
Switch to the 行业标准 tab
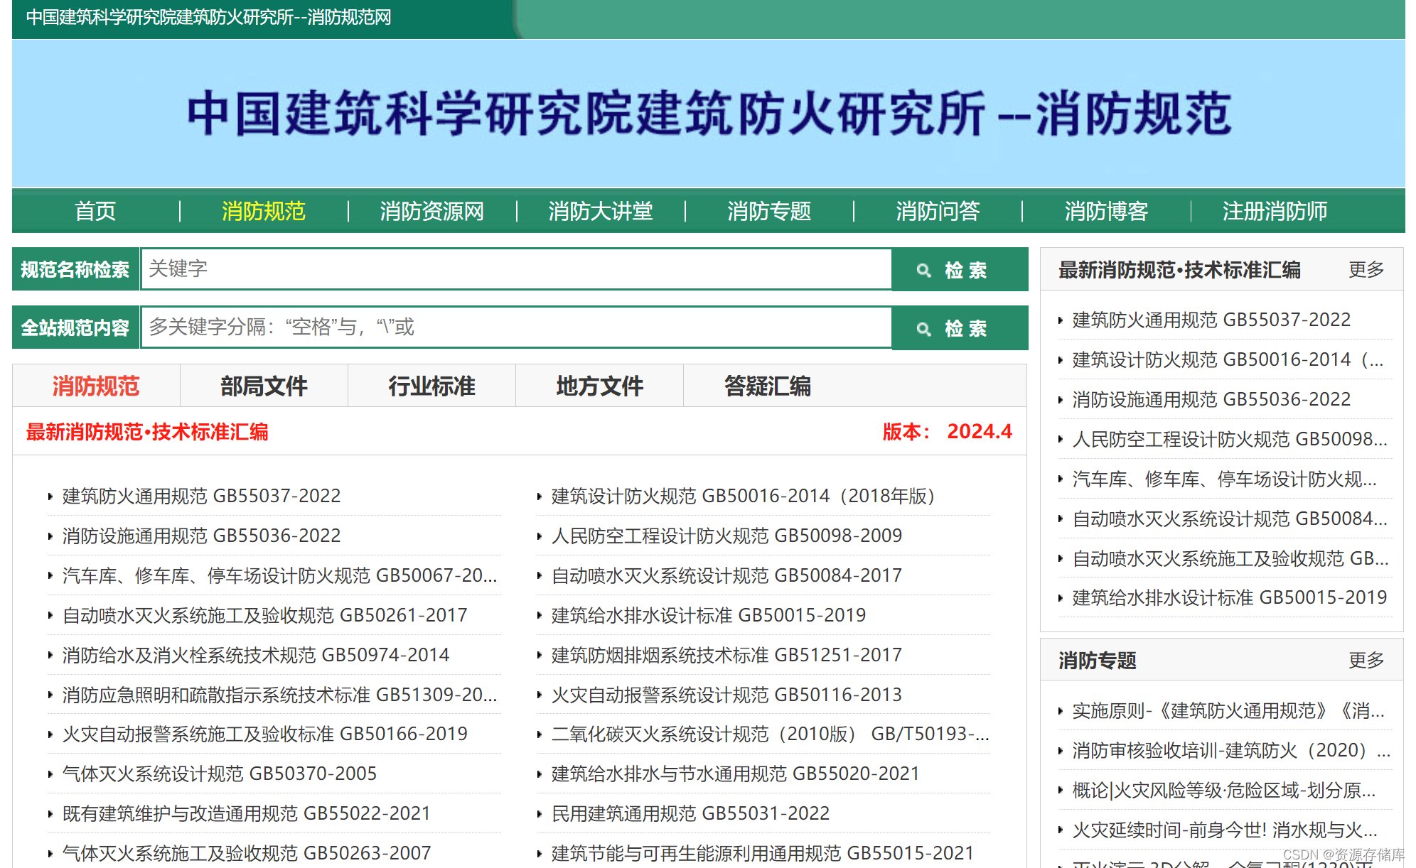pyautogui.click(x=431, y=386)
